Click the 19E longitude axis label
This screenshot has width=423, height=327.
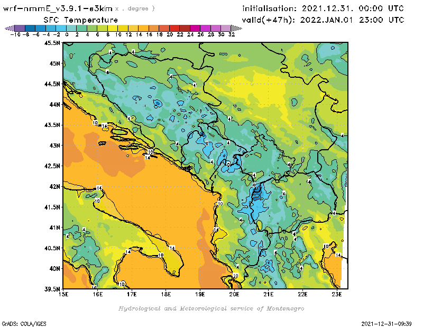(200, 294)
